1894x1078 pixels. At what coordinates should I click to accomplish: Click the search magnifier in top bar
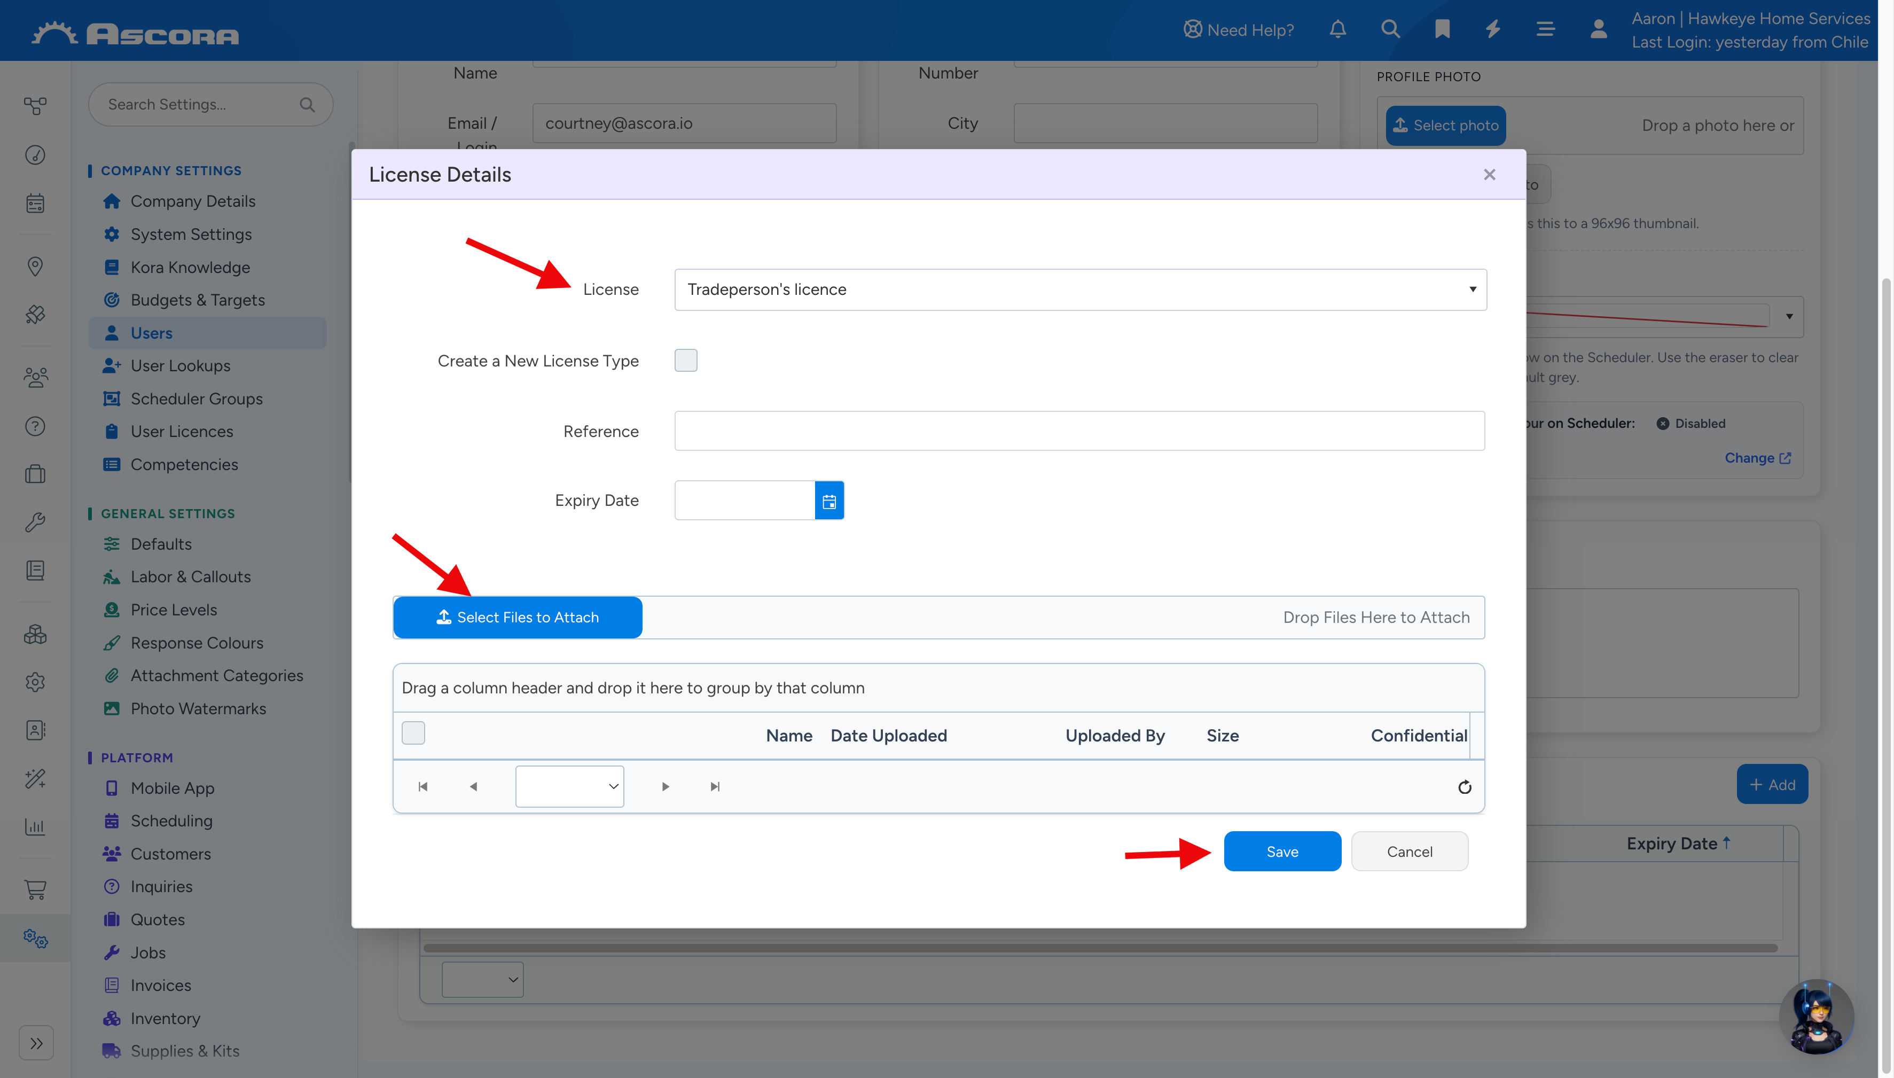[x=1390, y=29]
